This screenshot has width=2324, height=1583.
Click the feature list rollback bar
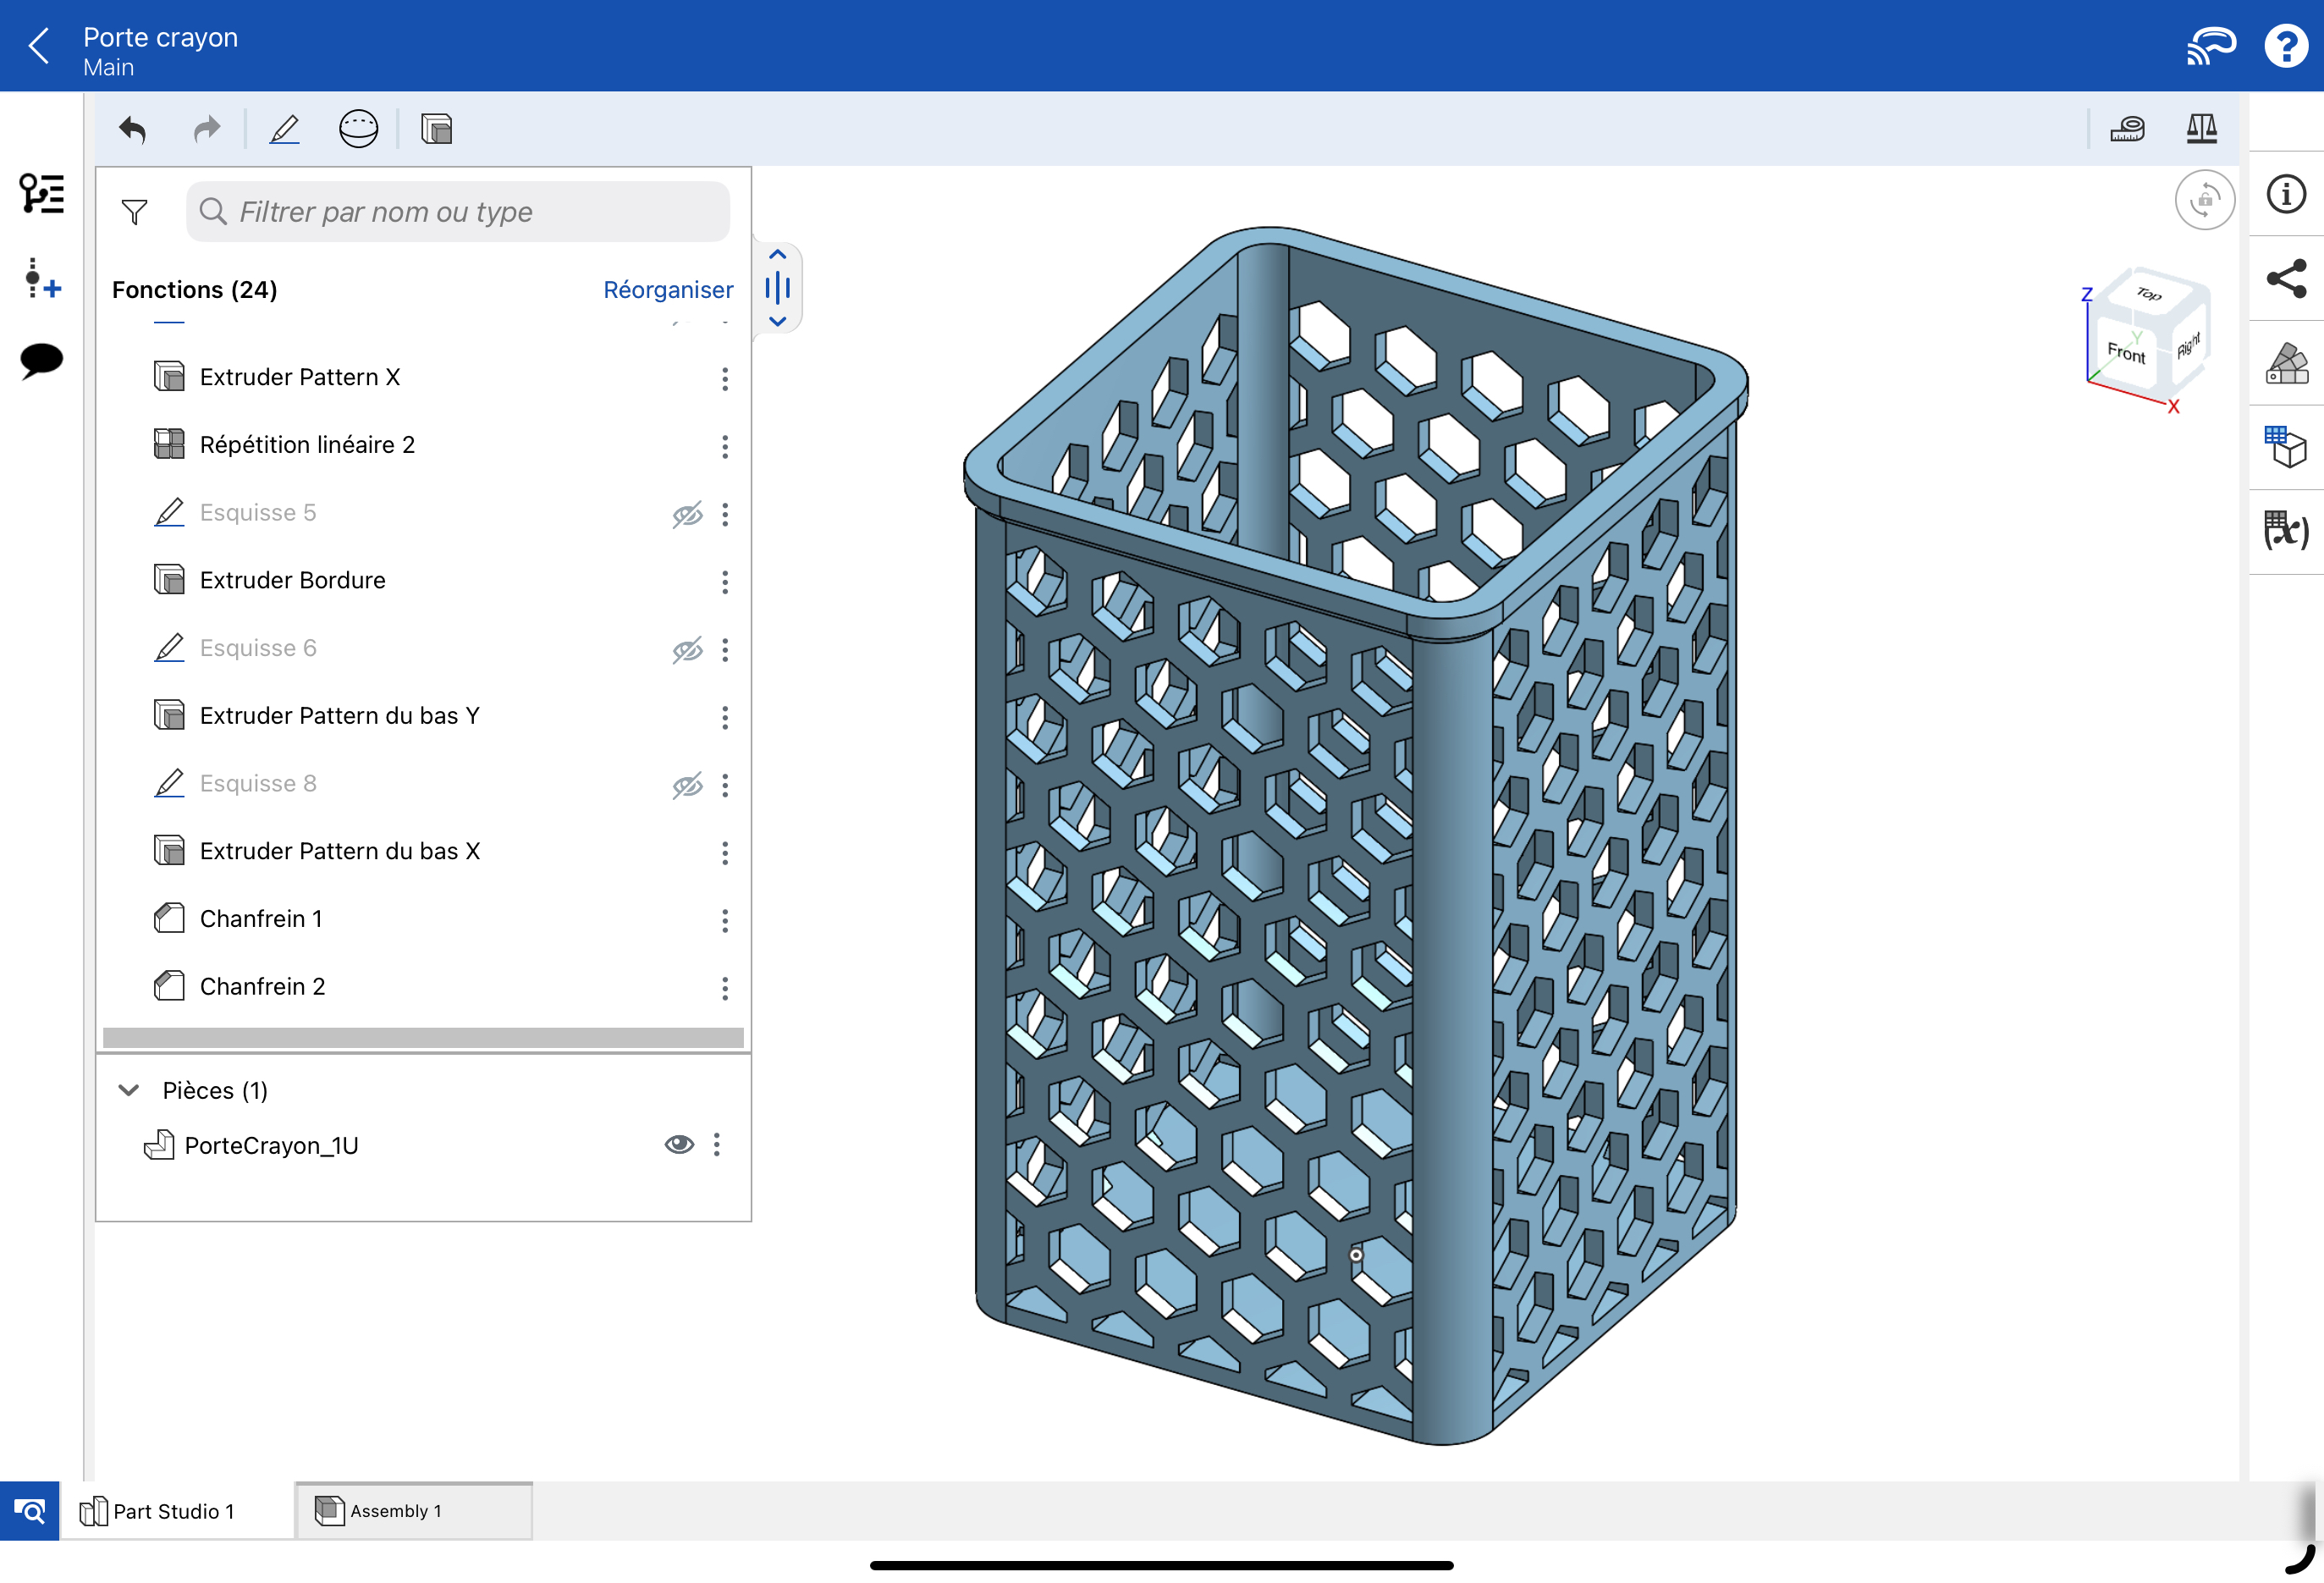(423, 1038)
